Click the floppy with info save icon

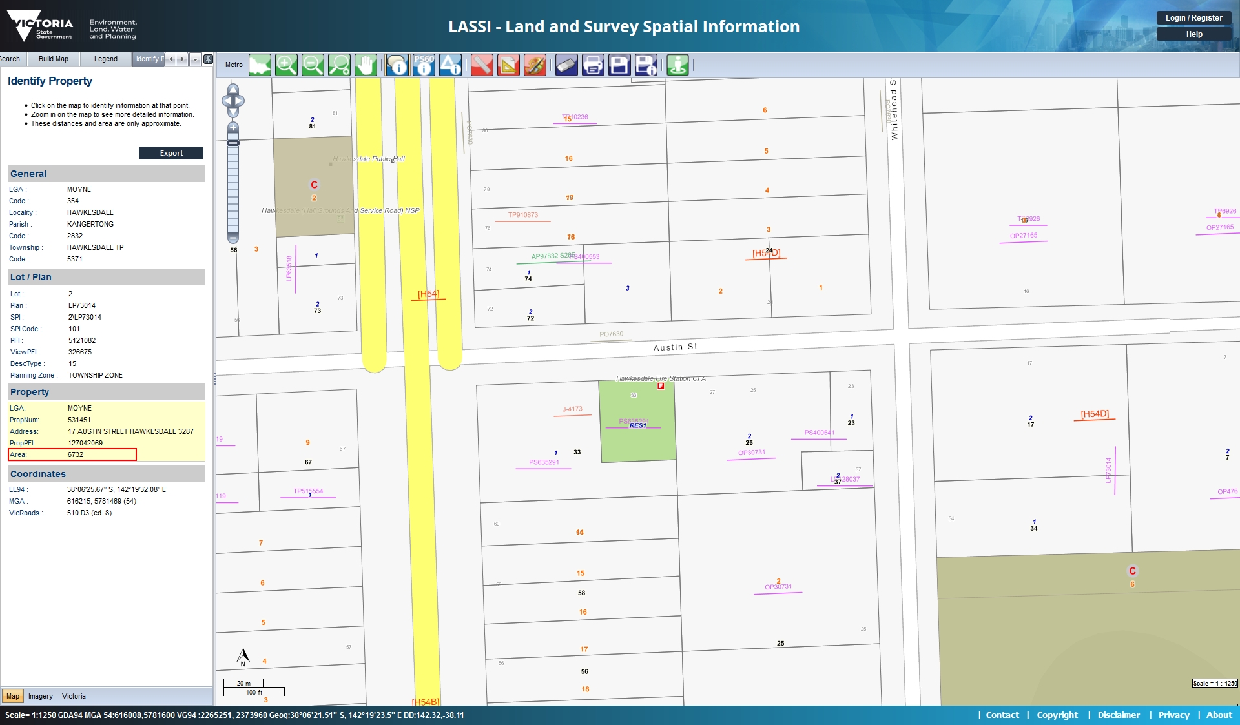coord(646,65)
